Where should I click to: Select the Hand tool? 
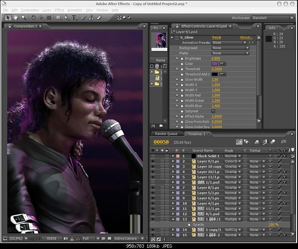pyautogui.click(x=16, y=18)
